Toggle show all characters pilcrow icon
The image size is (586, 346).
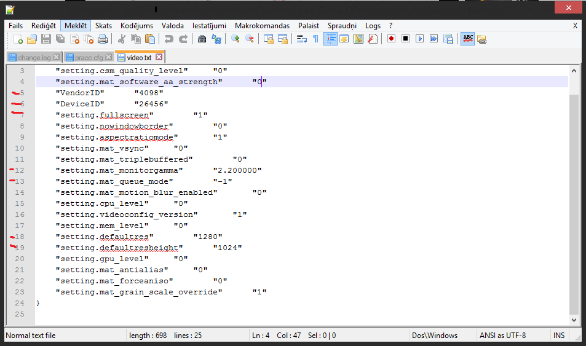(315, 39)
